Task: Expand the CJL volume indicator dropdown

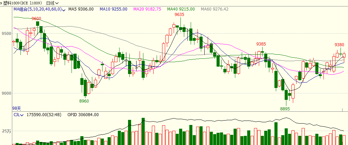Action: (x=19, y=115)
